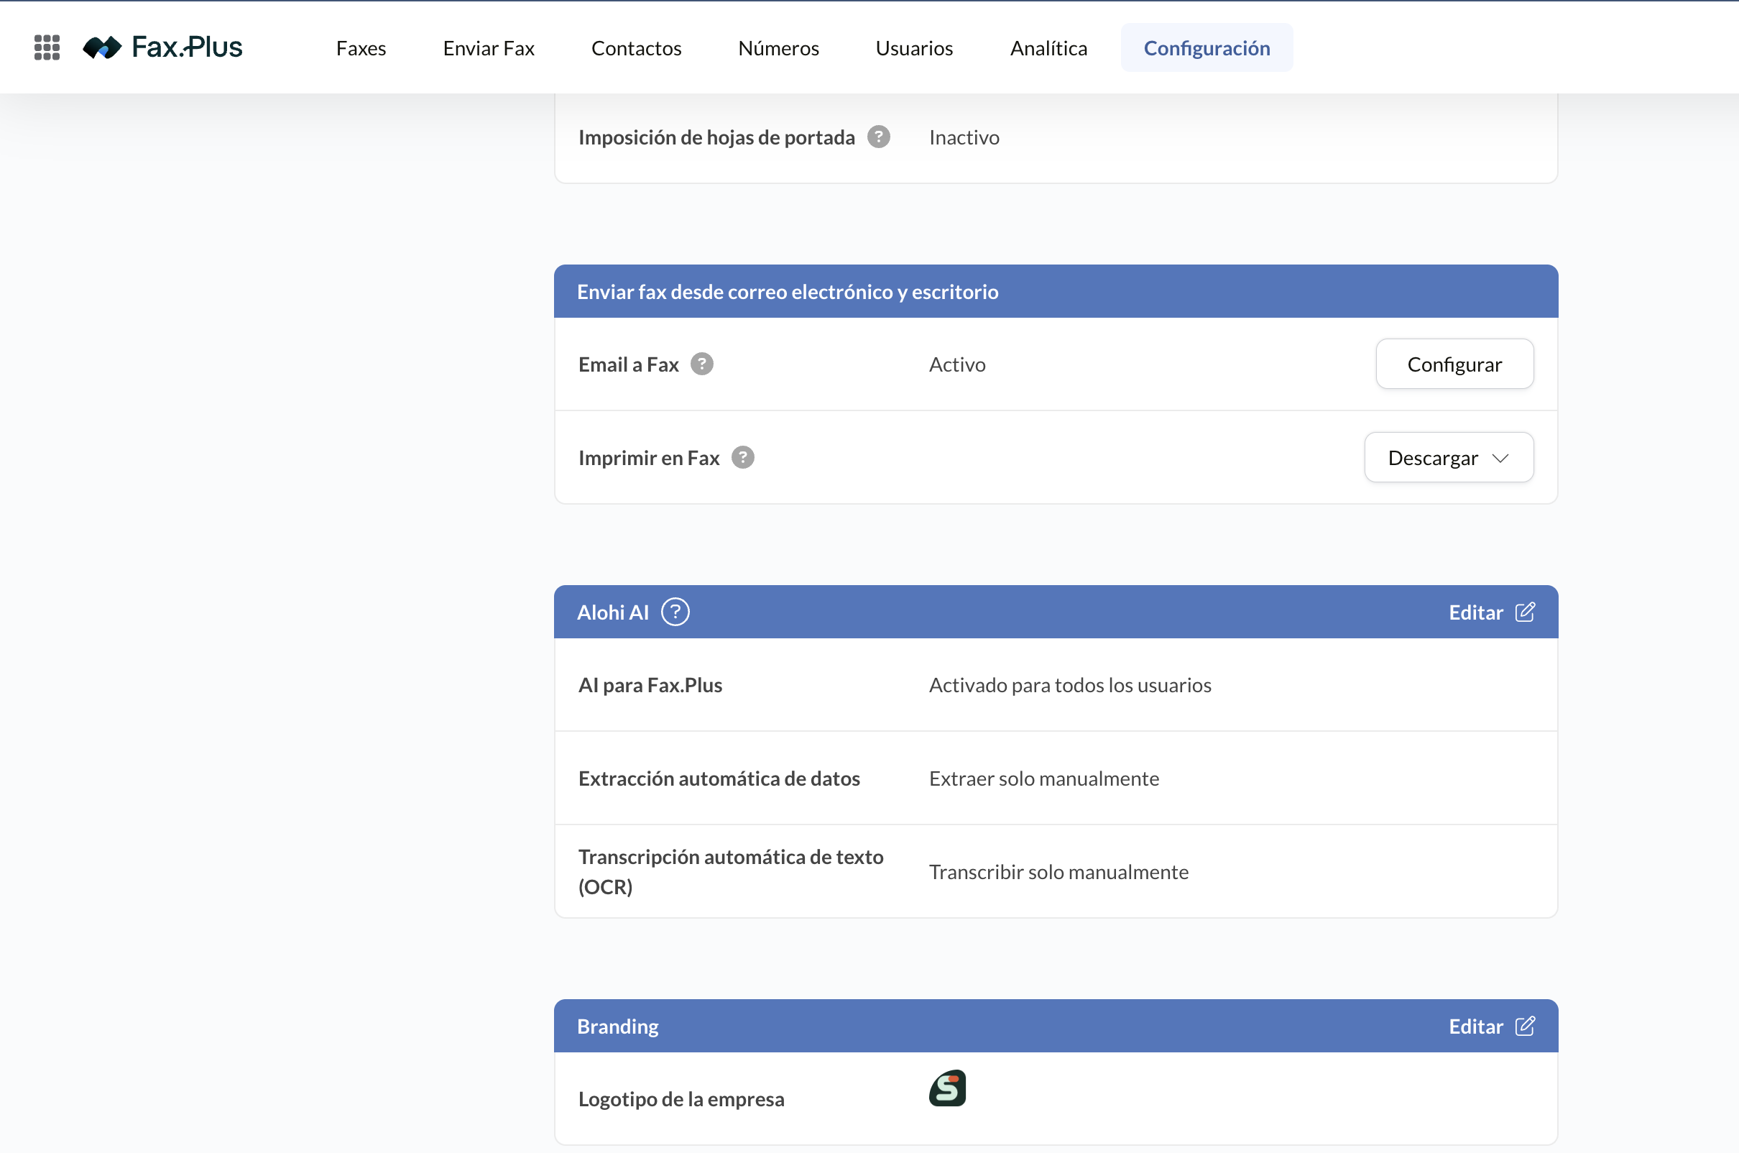Click 'Transcribir solo manualmente' value
Image resolution: width=1739 pixels, height=1153 pixels.
(x=1058, y=872)
